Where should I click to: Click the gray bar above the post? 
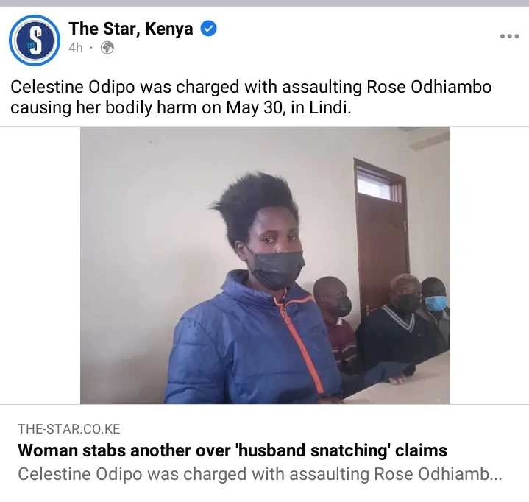tap(265, 3)
